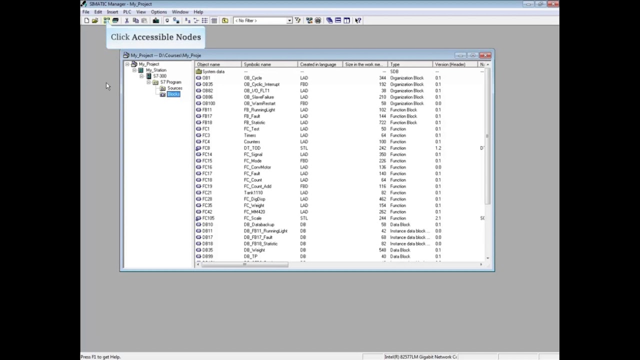Open the File menu
This screenshot has height=360, width=640.
tap(86, 12)
